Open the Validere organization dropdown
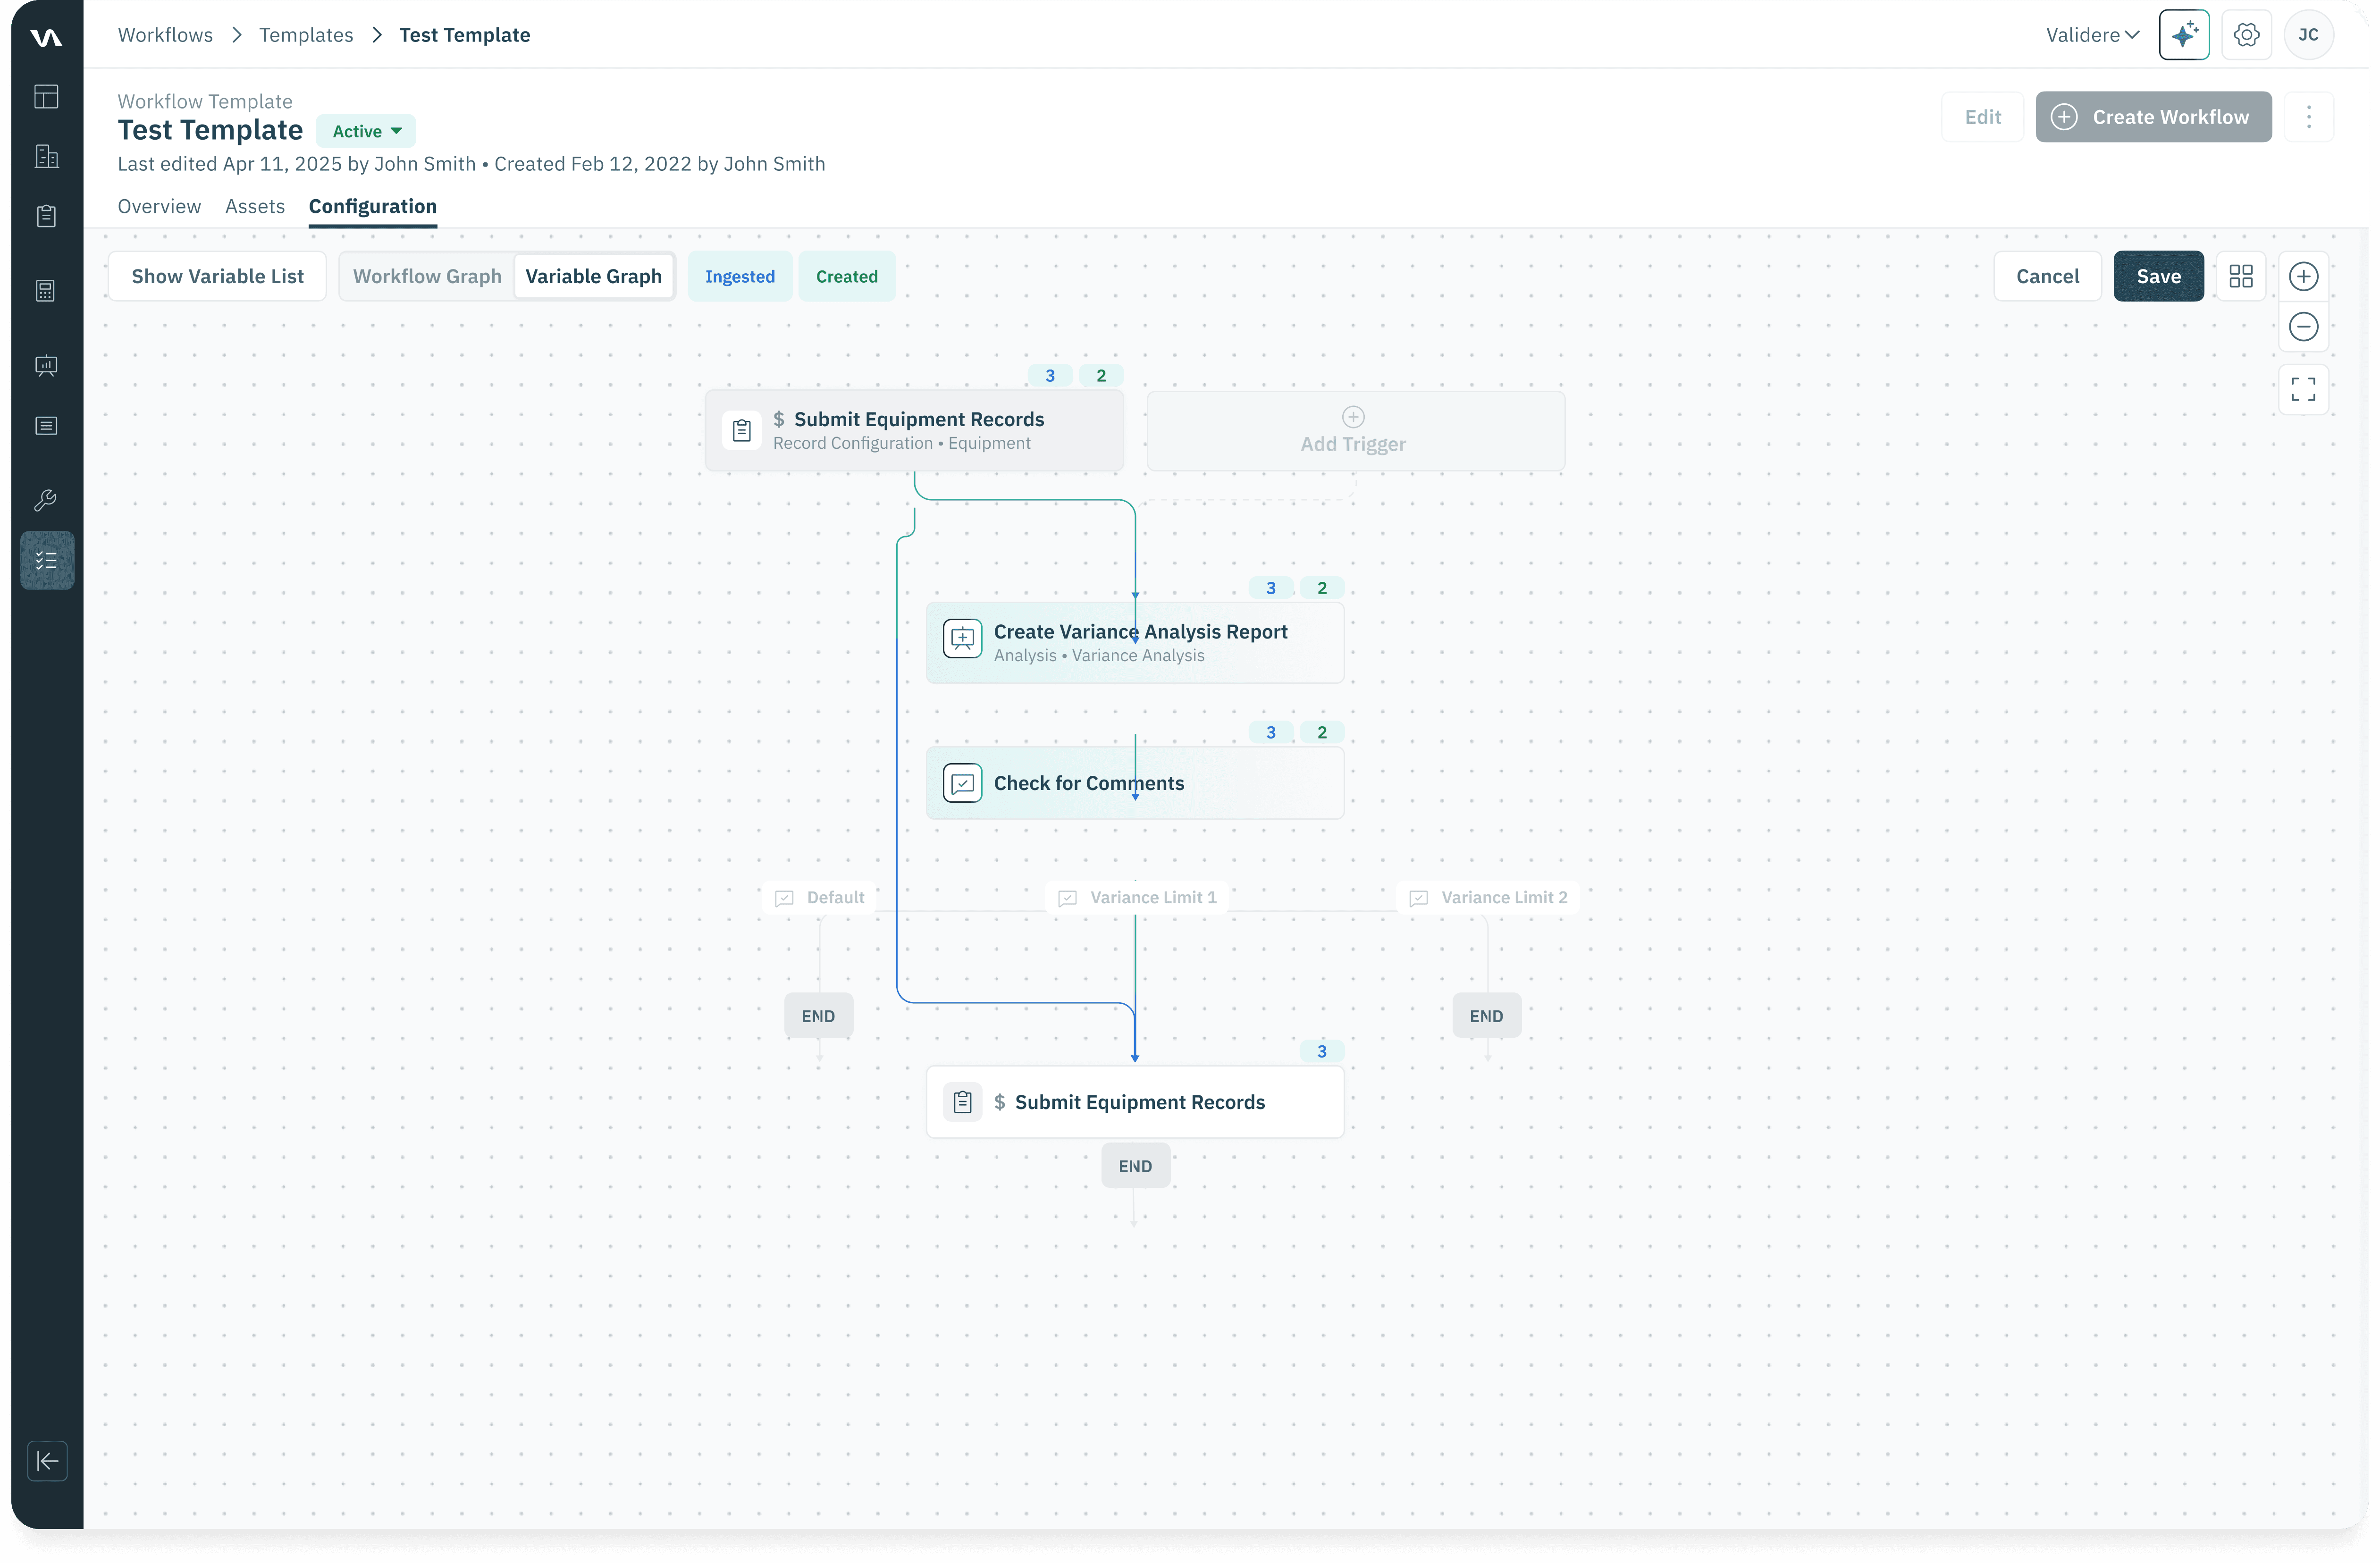This screenshot has width=2380, height=1563. pyautogui.click(x=2091, y=35)
